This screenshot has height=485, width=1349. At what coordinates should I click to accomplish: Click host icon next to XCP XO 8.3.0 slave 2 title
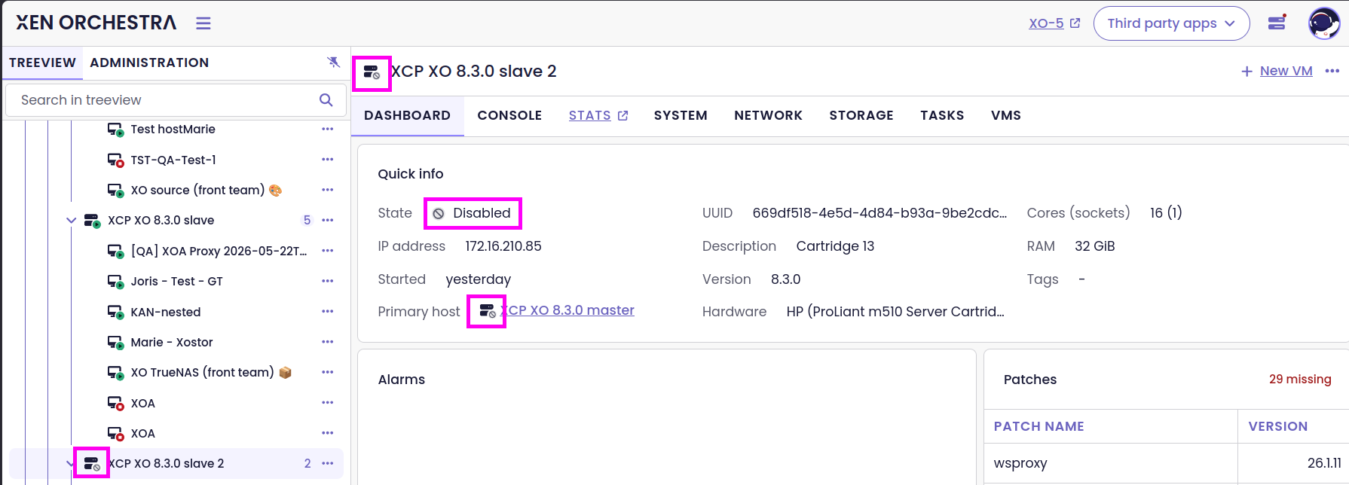pyautogui.click(x=372, y=73)
